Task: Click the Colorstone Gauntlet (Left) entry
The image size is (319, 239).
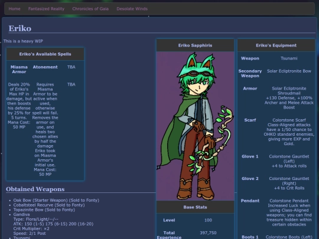Action: point(289,161)
